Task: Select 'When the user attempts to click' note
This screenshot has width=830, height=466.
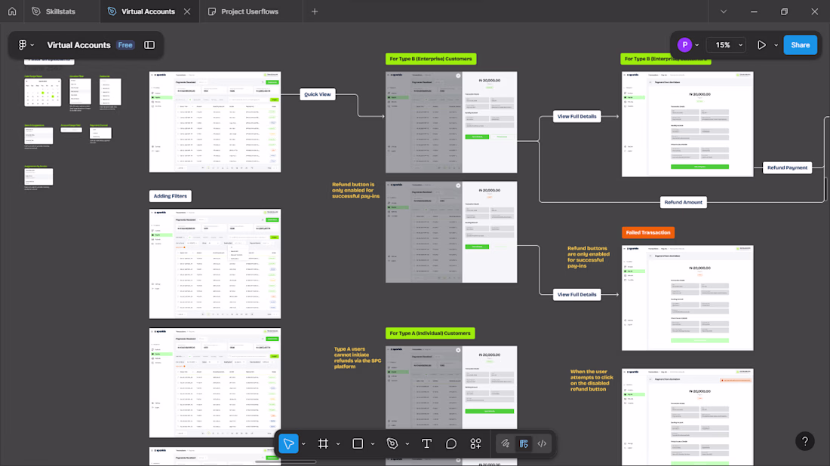Action: click(592, 380)
